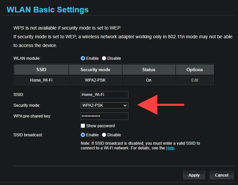This screenshot has width=238, height=185.
Task: Click the Home_Wi-Fi cell in the table
Action: [x=41, y=80]
